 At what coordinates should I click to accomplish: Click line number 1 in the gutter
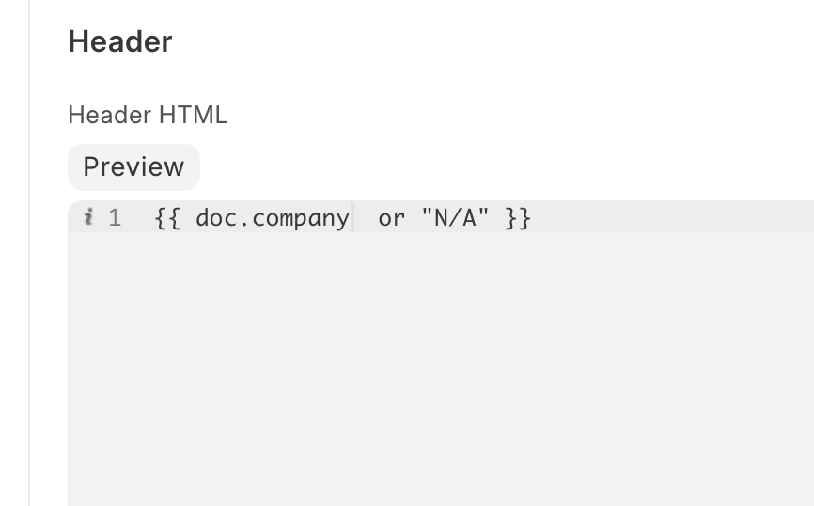pyautogui.click(x=115, y=218)
